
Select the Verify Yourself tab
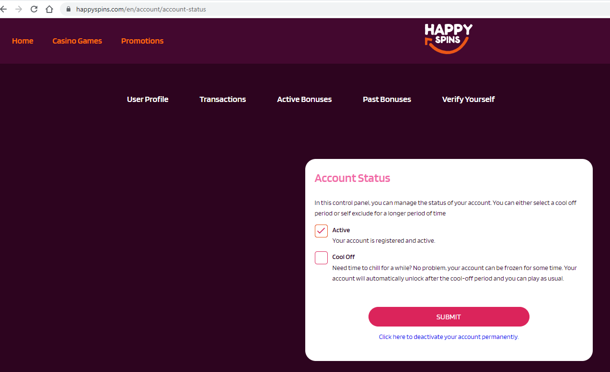coord(468,100)
